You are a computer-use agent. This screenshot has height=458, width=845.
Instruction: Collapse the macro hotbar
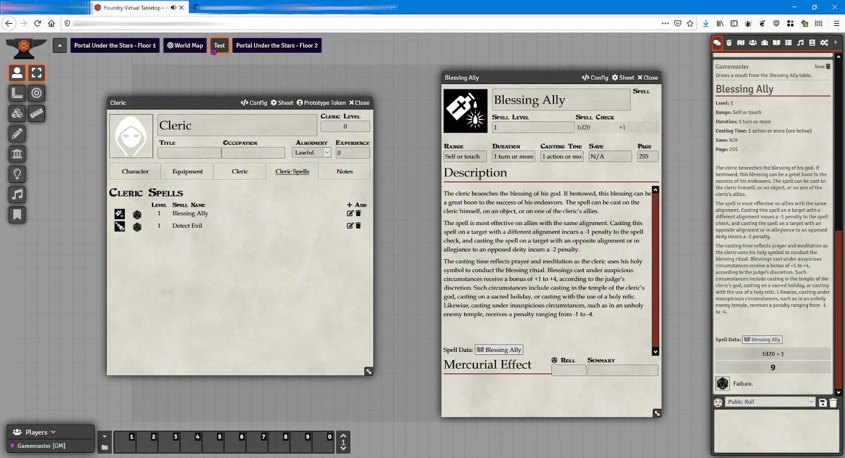(x=105, y=436)
